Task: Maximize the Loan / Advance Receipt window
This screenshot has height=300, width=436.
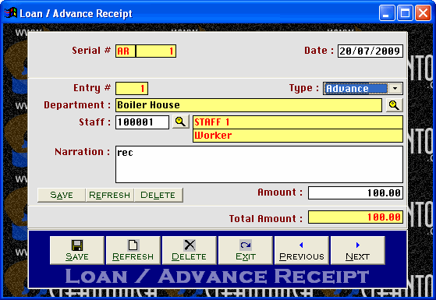Action: click(x=405, y=13)
